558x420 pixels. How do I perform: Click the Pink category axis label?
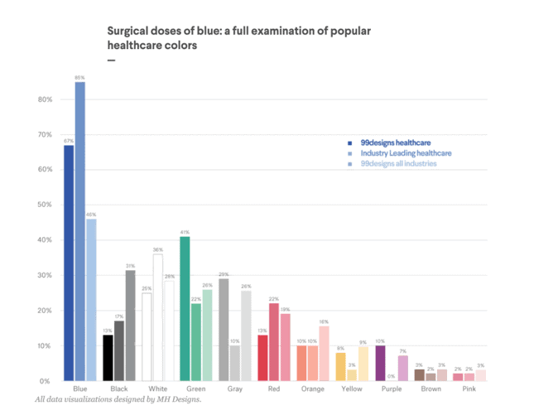[469, 389]
